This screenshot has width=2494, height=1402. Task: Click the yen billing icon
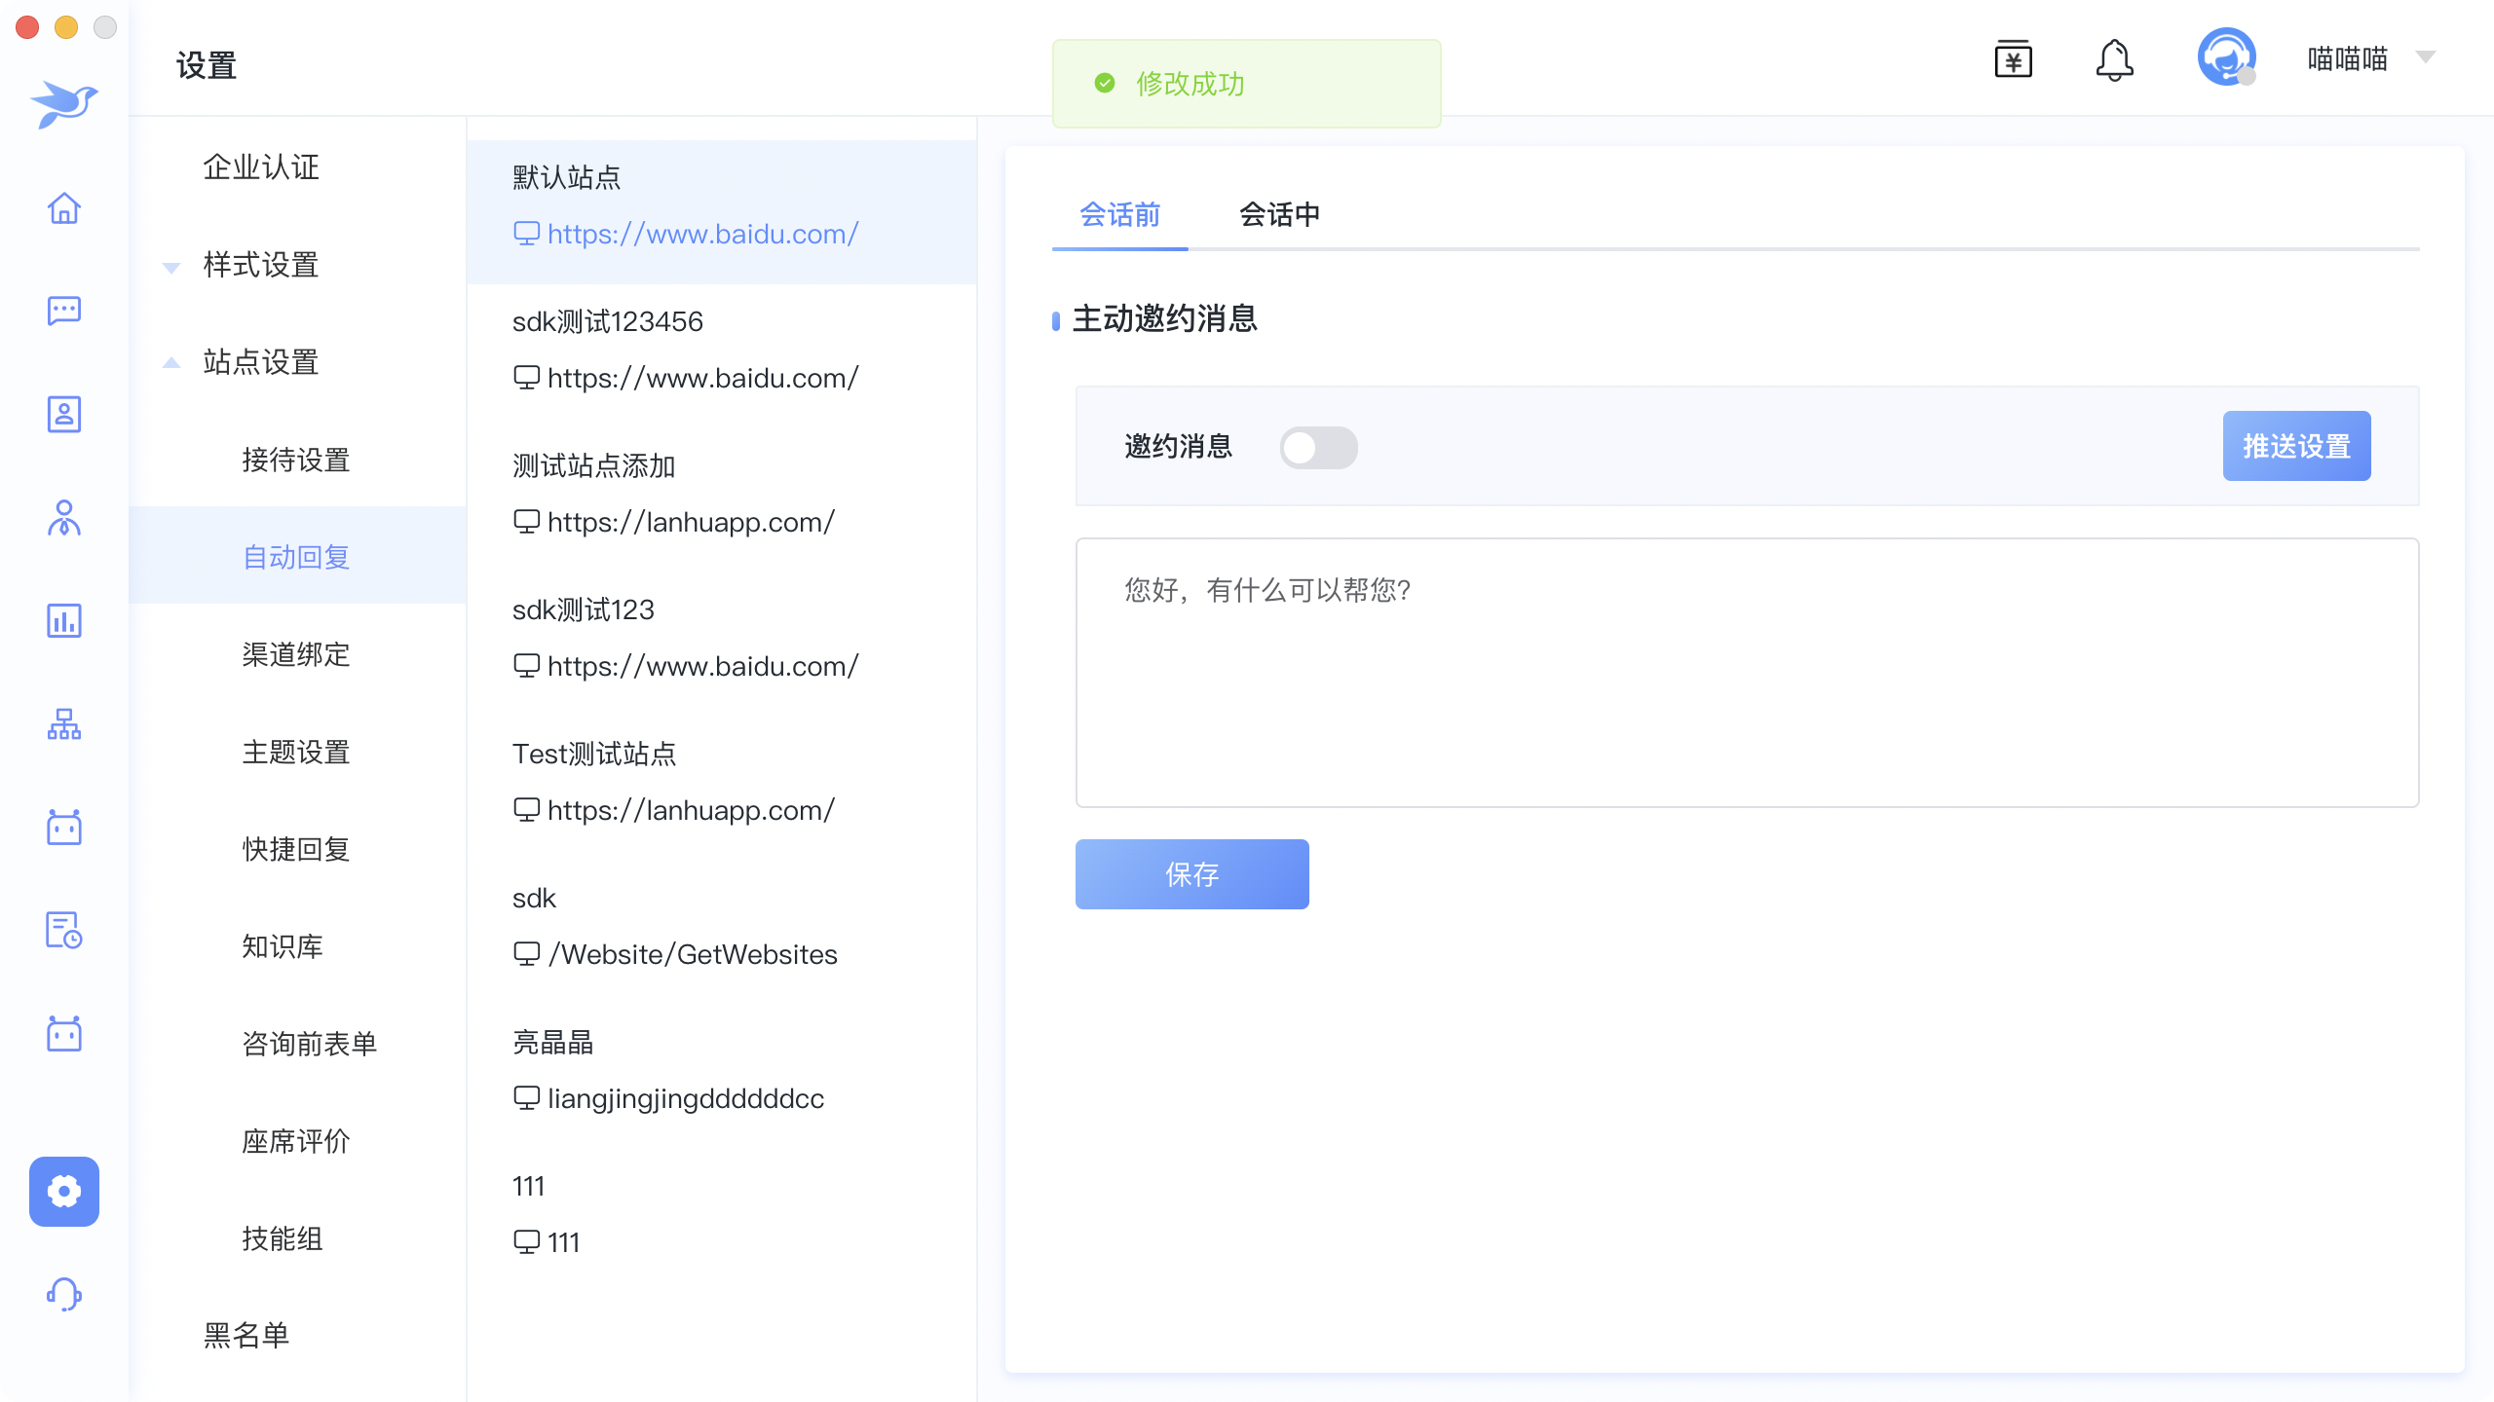[2013, 60]
